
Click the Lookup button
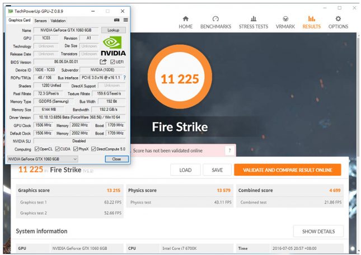[113, 30]
